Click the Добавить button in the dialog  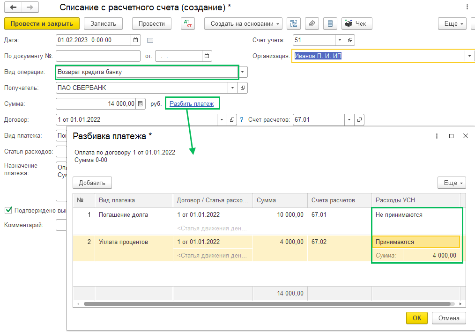[92, 183]
